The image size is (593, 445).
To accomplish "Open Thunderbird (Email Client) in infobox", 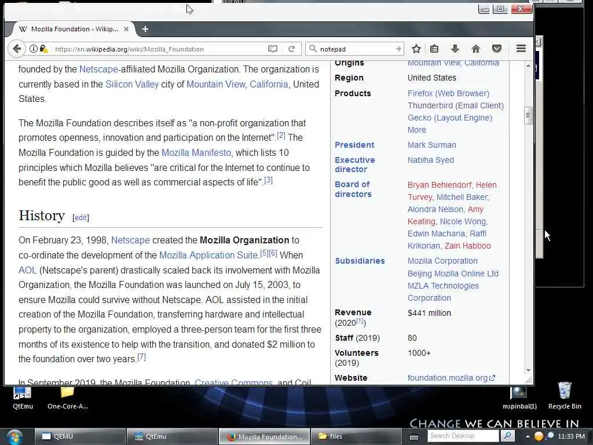I will [x=455, y=105].
